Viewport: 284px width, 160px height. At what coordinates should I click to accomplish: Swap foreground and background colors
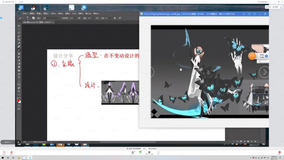click(20, 98)
